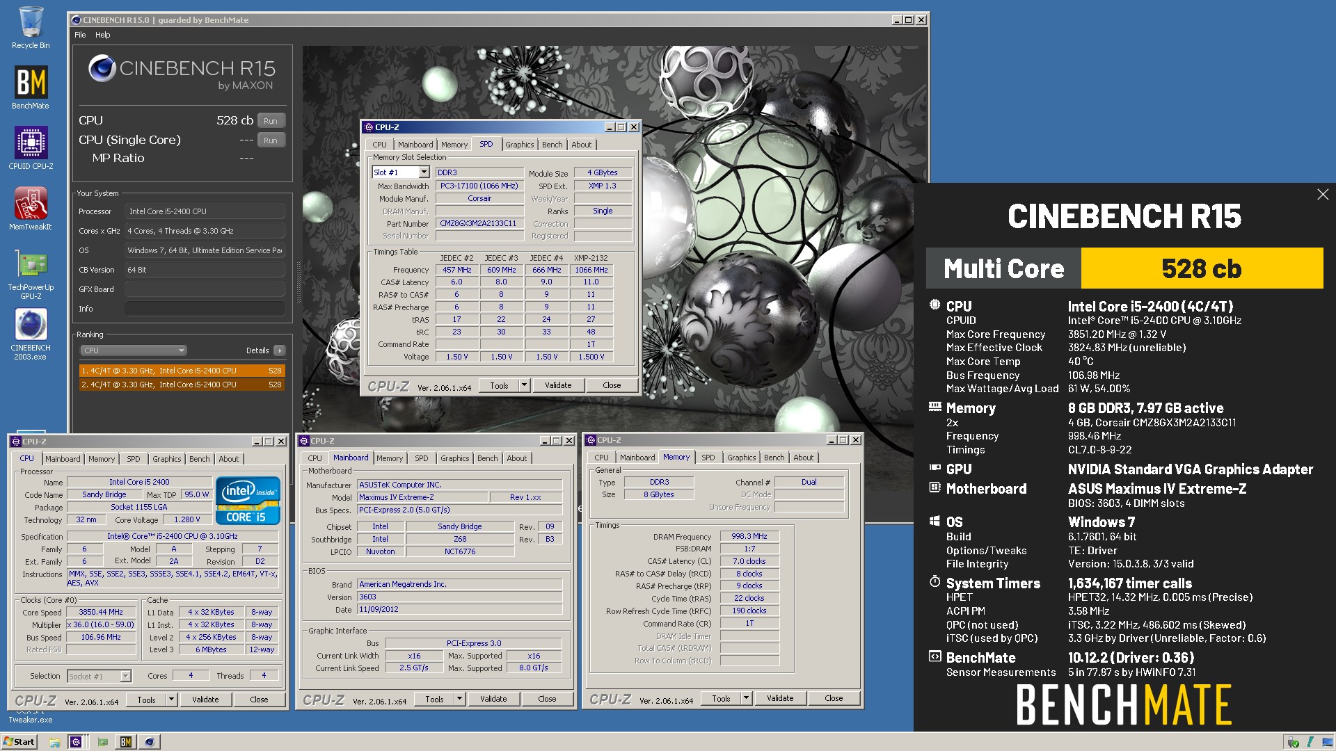Click into the GFX Board field in Cinebench
Viewport: 1336px width, 751px height.
pos(205,289)
